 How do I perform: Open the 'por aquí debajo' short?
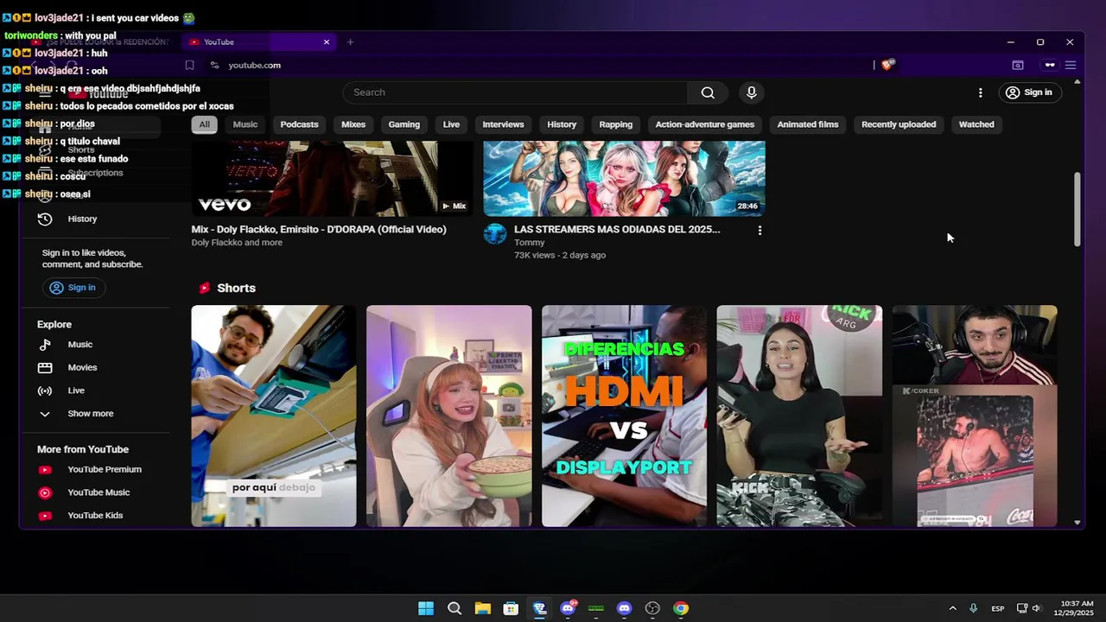[274, 416]
